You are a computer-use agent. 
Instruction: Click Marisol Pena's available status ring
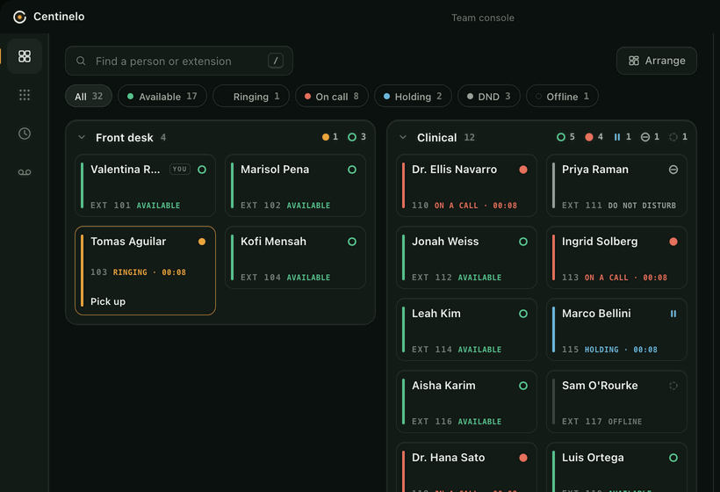(352, 170)
